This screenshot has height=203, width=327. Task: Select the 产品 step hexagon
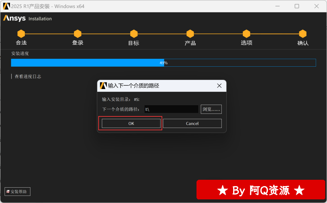point(190,34)
